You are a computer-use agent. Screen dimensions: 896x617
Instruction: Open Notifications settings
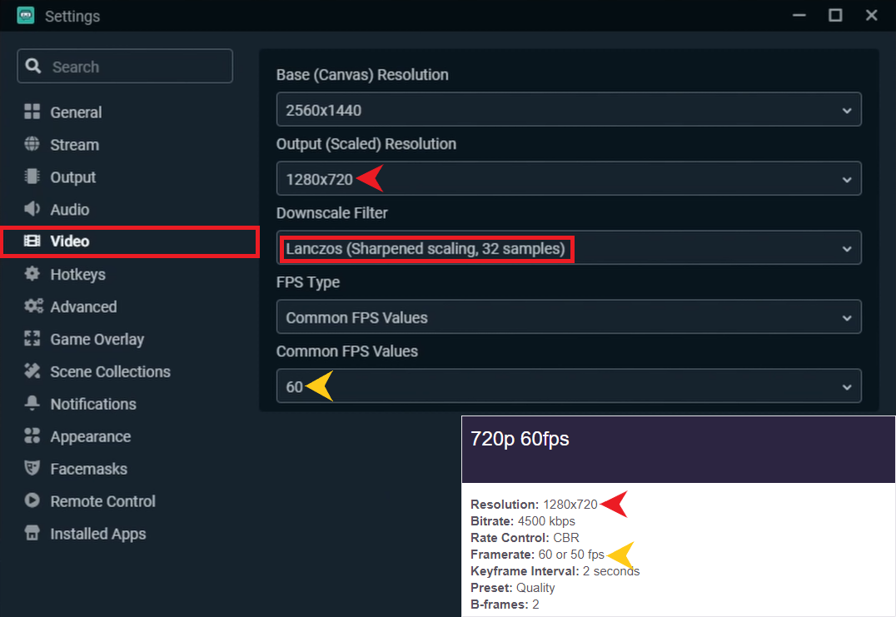93,404
